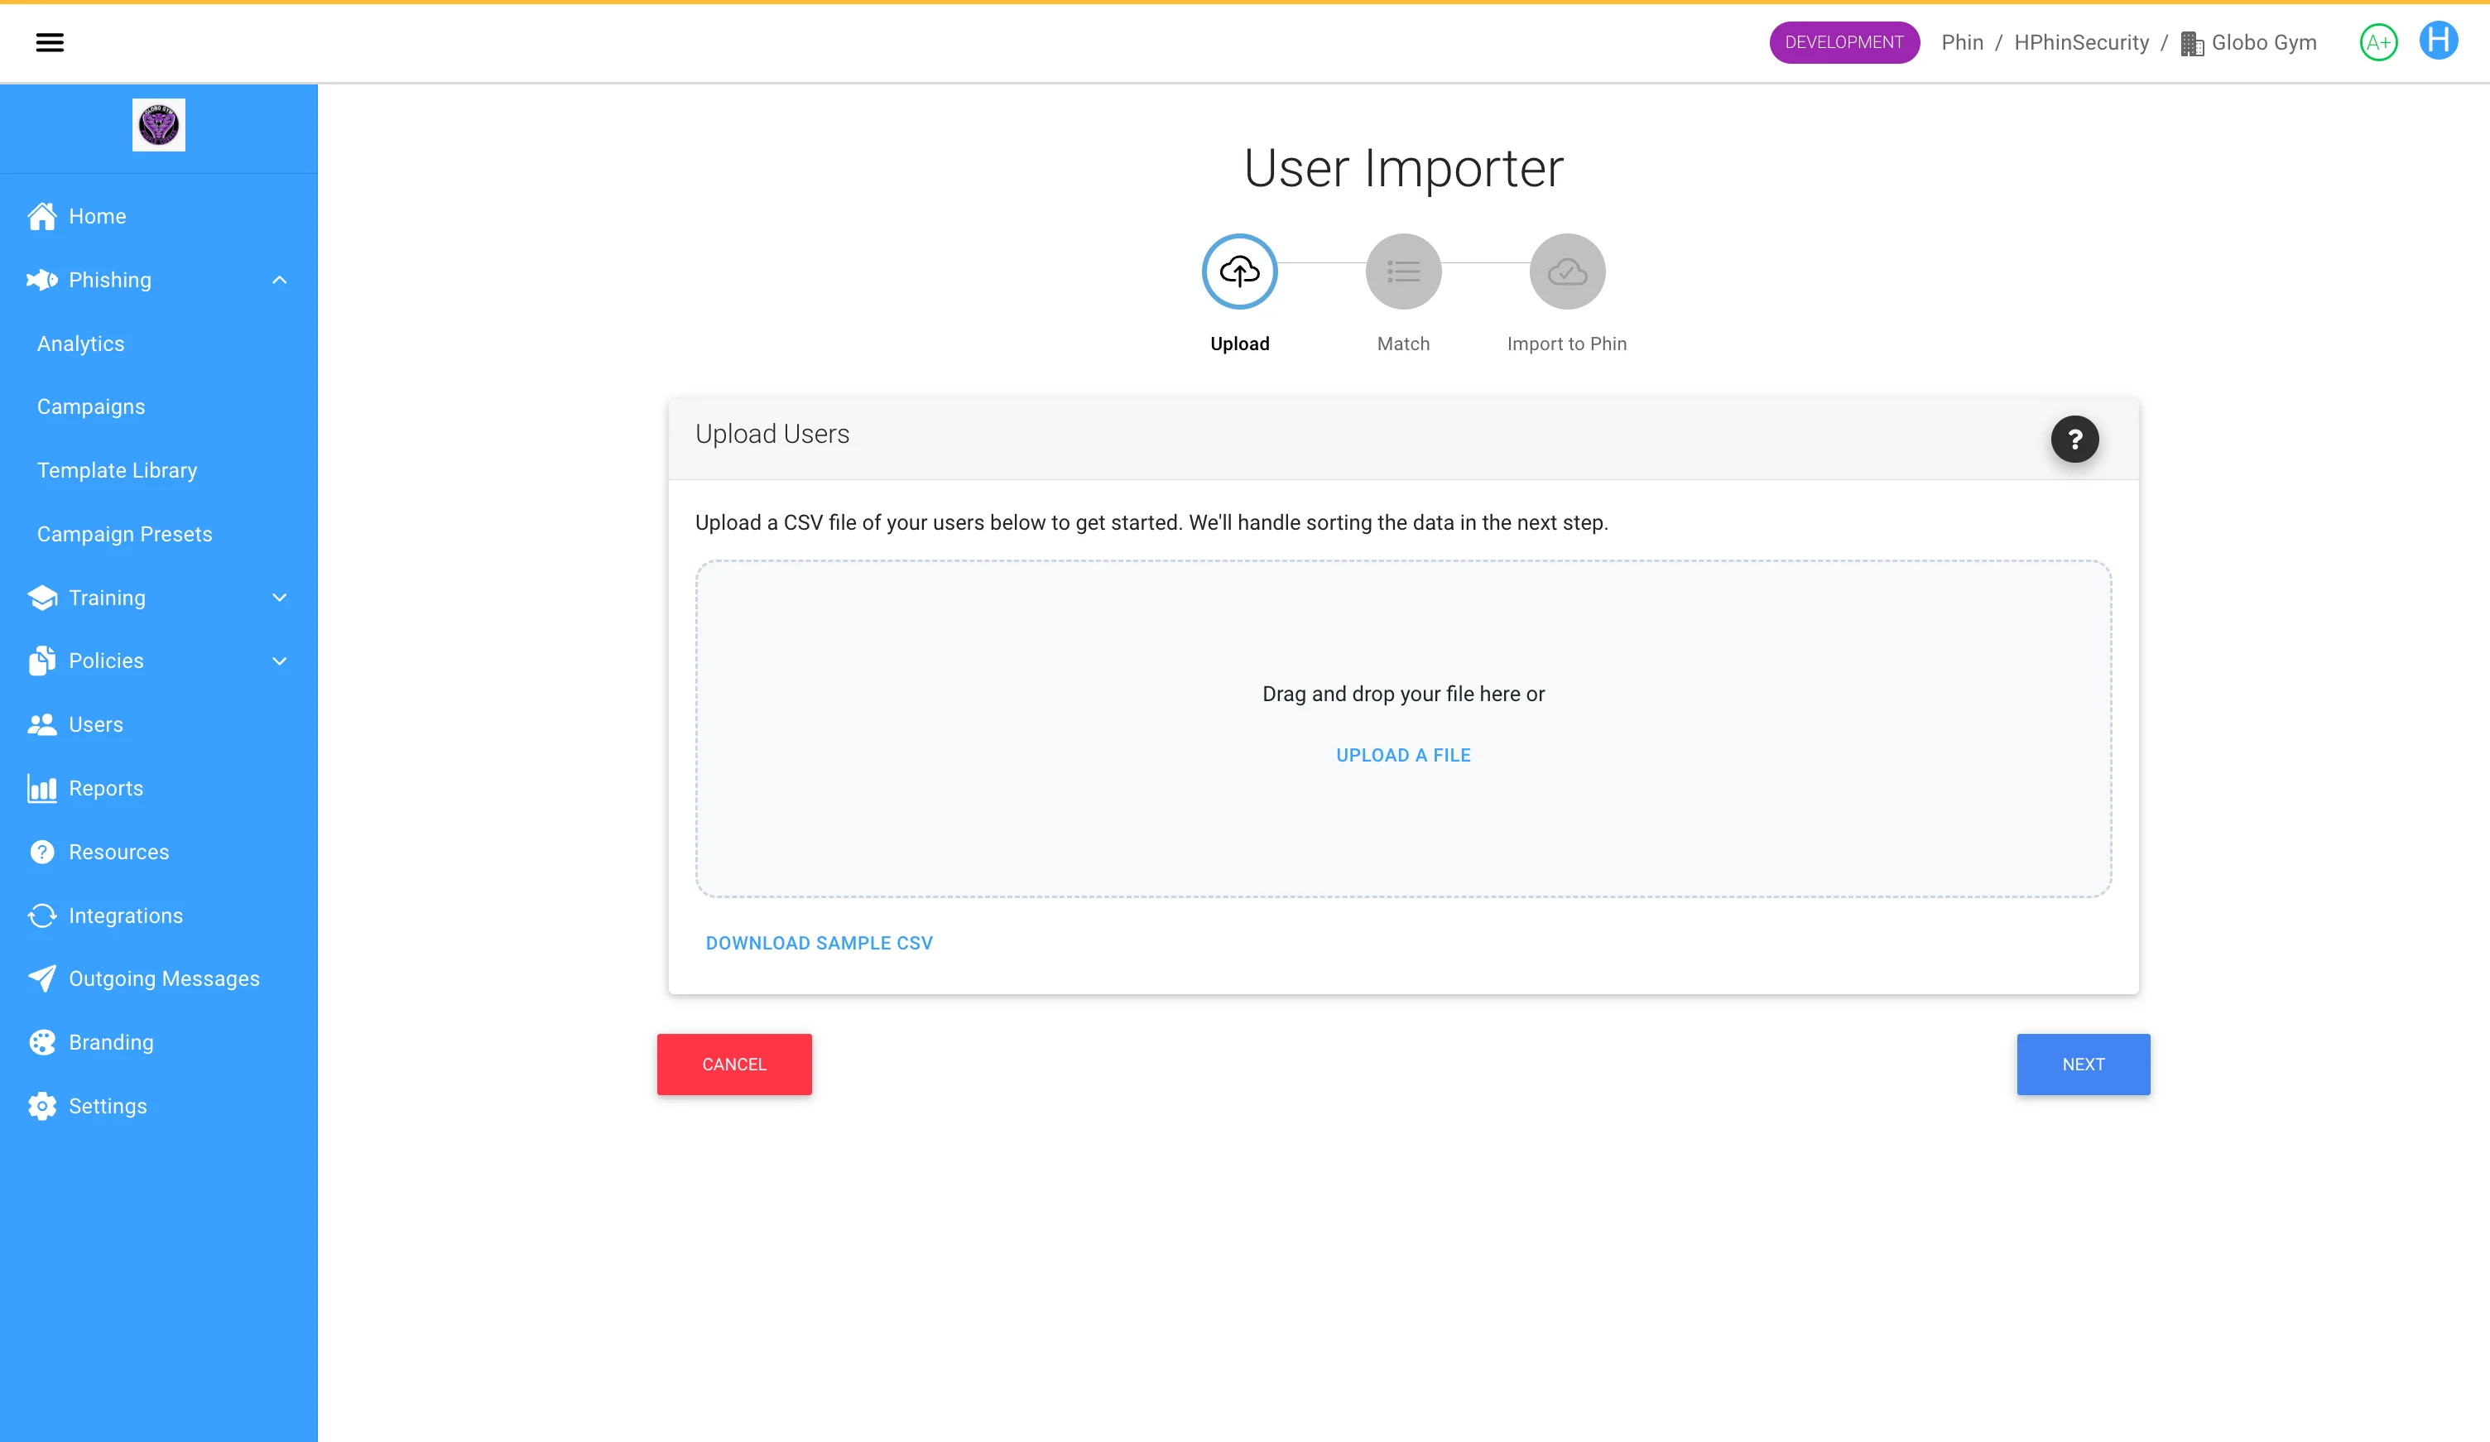The image size is (2490, 1442).
Task: Select the Match step list icon
Action: [x=1403, y=272]
